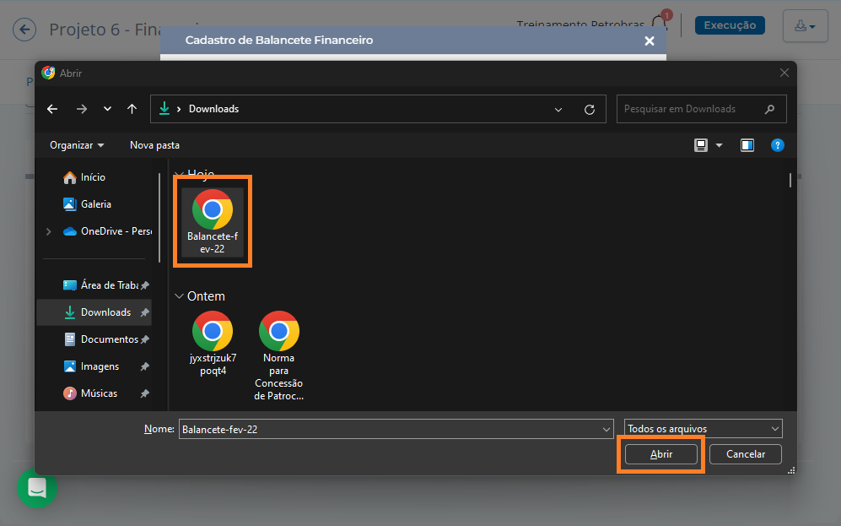The height and width of the screenshot is (526, 841).
Task: Open the blue help icon
Action: pos(777,145)
